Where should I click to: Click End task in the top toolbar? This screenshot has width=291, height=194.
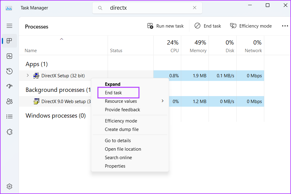click(x=208, y=26)
